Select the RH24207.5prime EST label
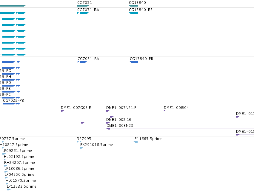 tap(19, 163)
